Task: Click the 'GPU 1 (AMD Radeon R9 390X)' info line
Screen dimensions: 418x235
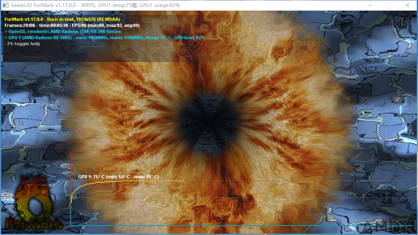Action: [x=104, y=38]
